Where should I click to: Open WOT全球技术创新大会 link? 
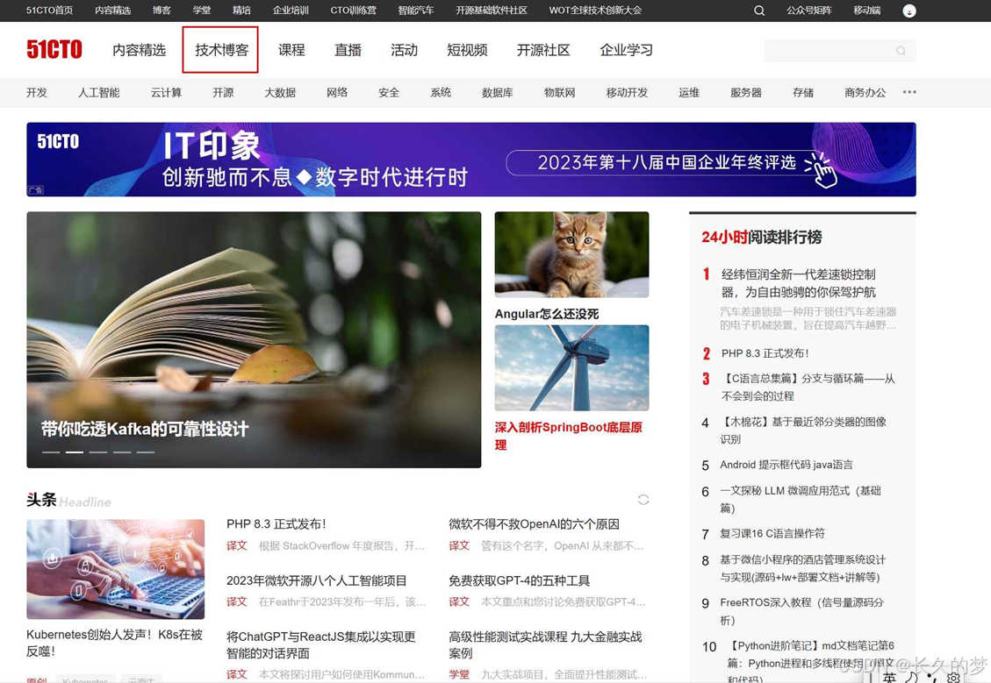[x=595, y=11]
